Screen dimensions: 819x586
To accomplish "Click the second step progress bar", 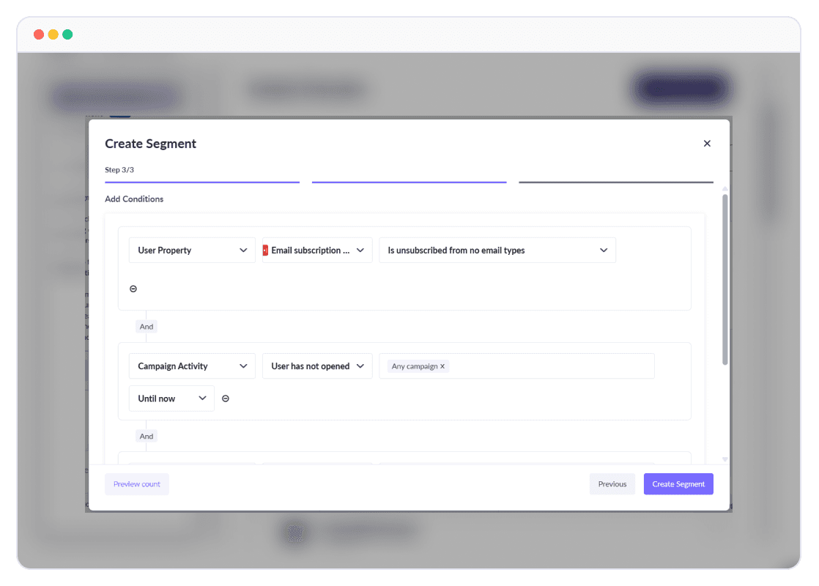I will [409, 182].
